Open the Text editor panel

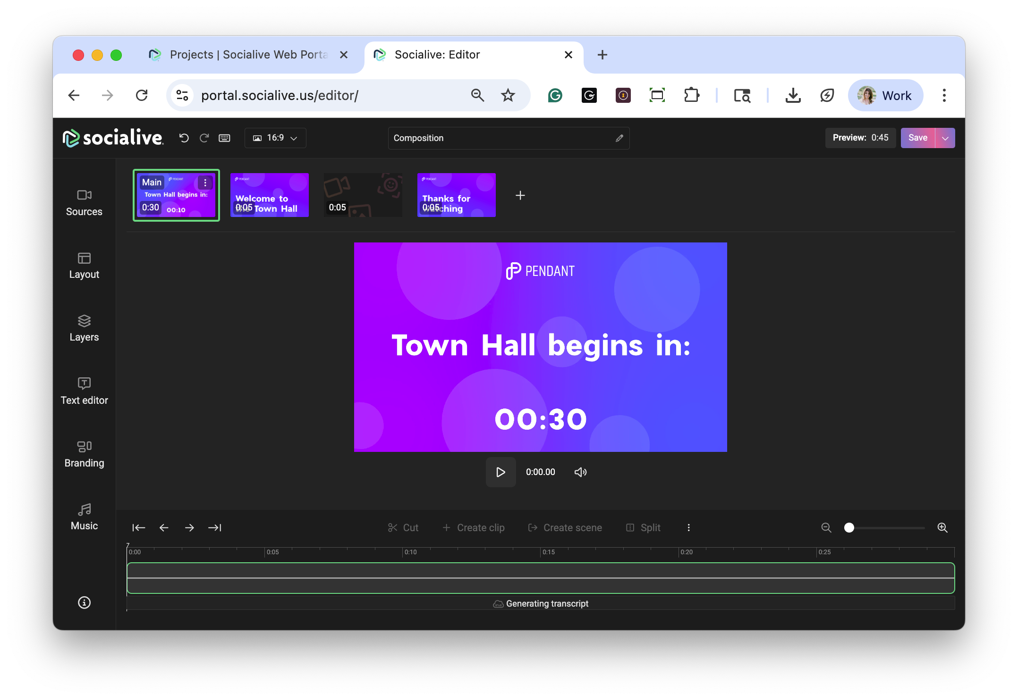[x=84, y=391]
